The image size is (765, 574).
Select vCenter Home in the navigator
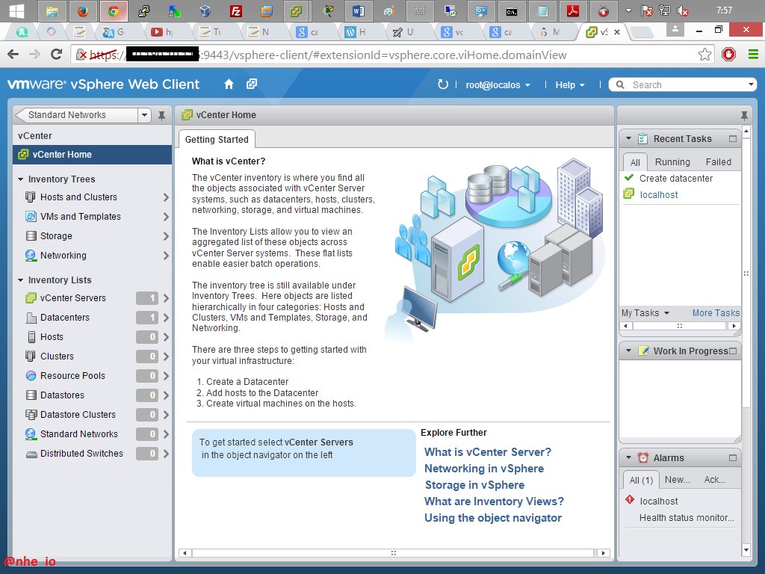point(92,155)
